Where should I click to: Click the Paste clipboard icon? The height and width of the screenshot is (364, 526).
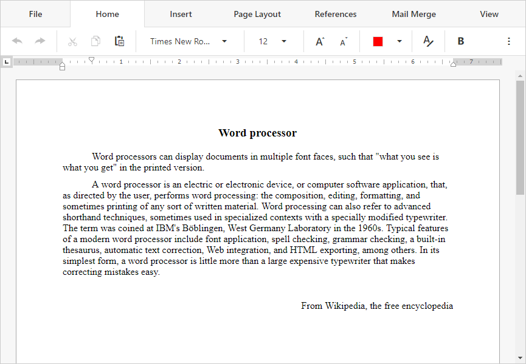tap(119, 41)
